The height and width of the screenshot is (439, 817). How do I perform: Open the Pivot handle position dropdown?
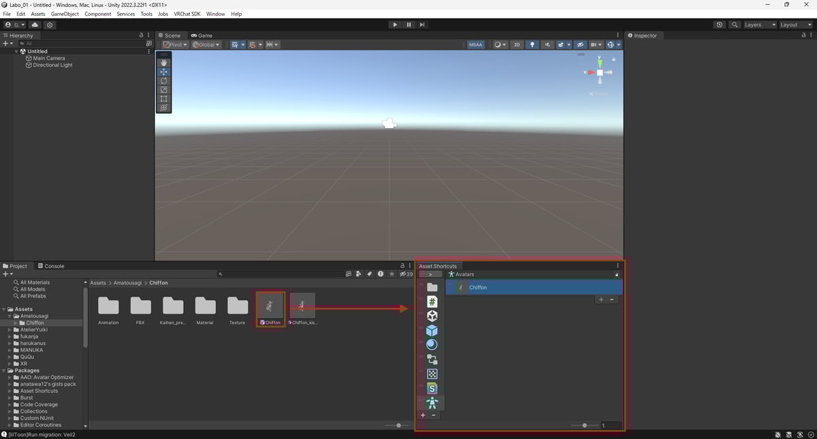pos(176,45)
